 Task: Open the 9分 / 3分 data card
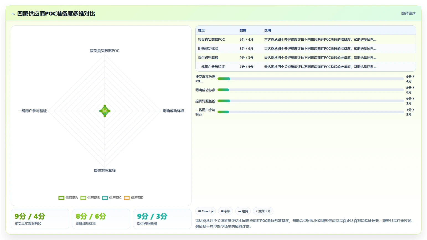click(162, 219)
